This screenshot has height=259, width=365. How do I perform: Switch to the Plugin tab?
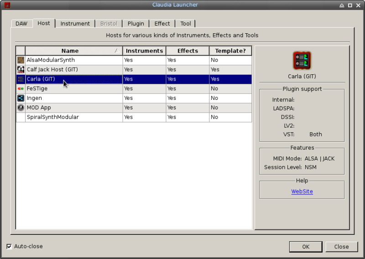point(136,24)
